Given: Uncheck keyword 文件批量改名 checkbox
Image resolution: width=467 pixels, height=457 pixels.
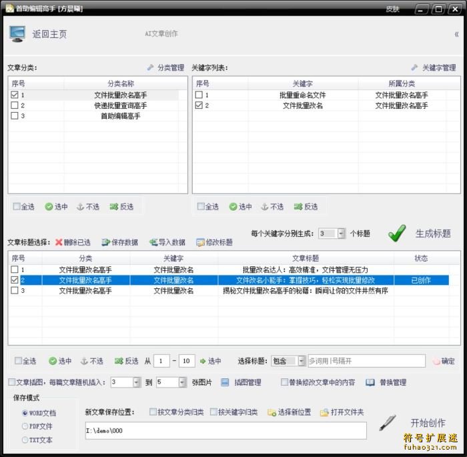Looking at the screenshot, I should pyautogui.click(x=199, y=105).
